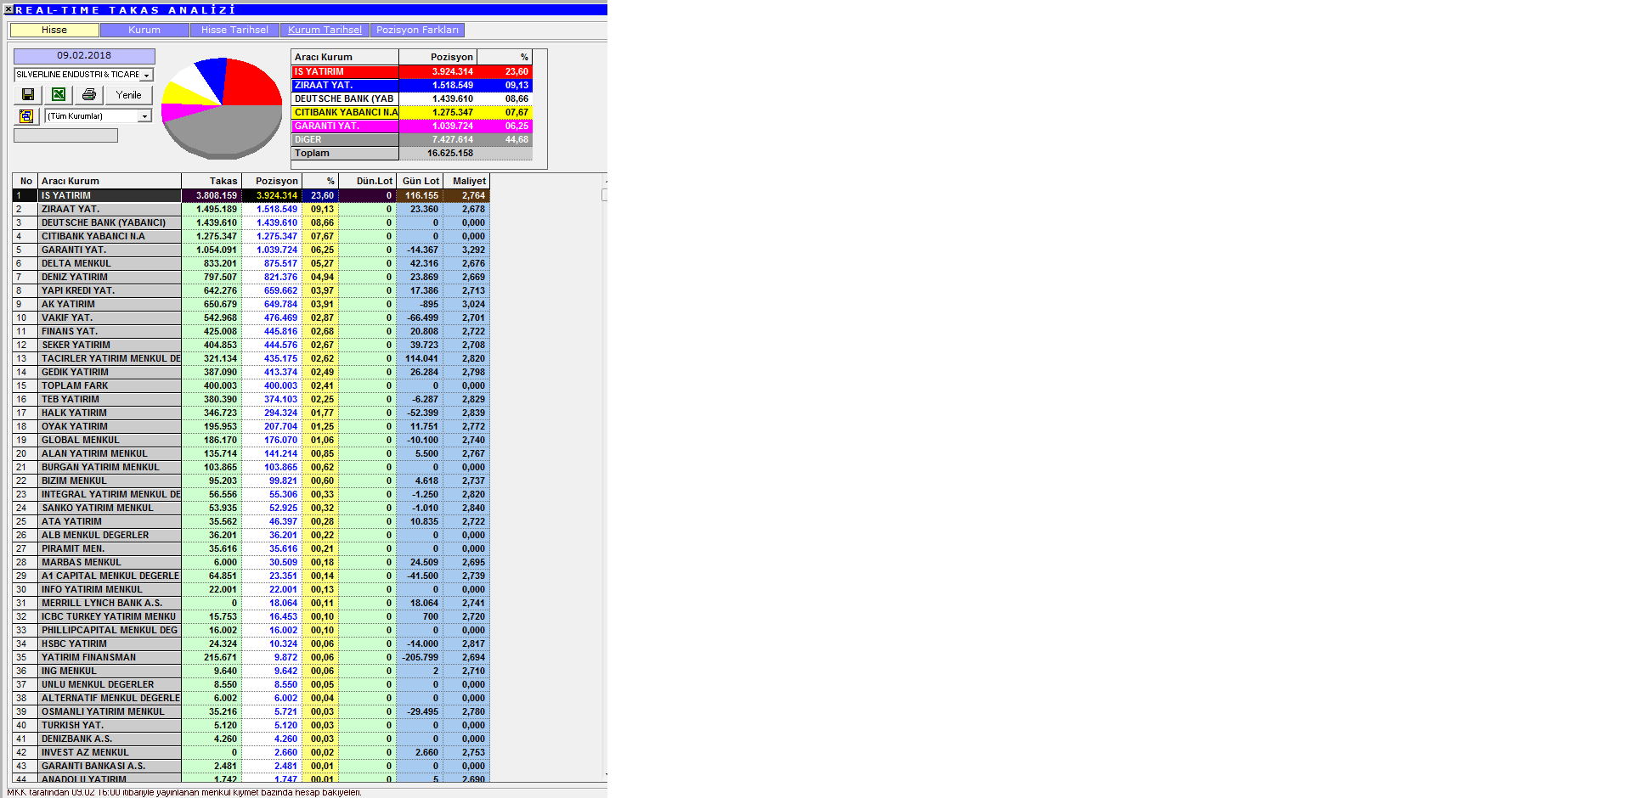
Task: Select the AK YATIRIM row
Action: 251,304
